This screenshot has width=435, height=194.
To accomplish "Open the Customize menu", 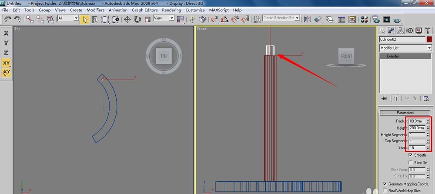I will coord(195,10).
